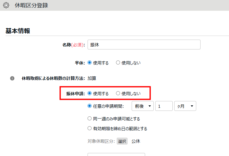
Task: Click the 選択 button for 対象休暇区分
Action: [x=122, y=141]
